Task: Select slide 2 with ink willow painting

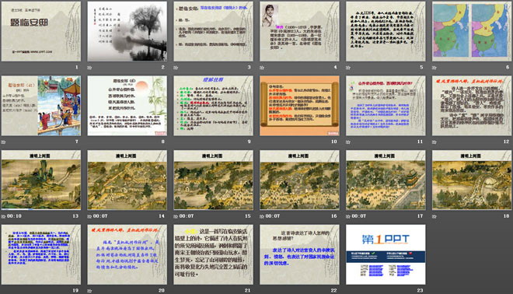Action: 127,31
